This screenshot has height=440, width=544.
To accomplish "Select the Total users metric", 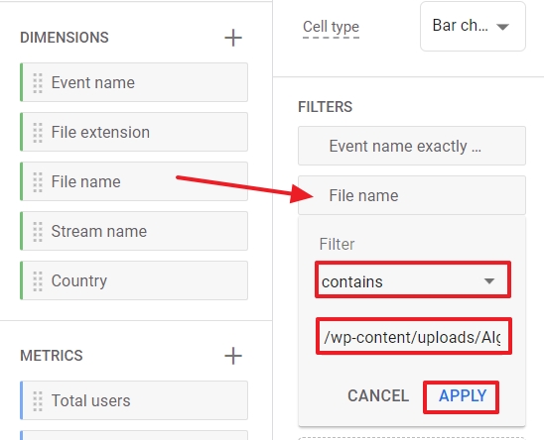I will pyautogui.click(x=134, y=400).
